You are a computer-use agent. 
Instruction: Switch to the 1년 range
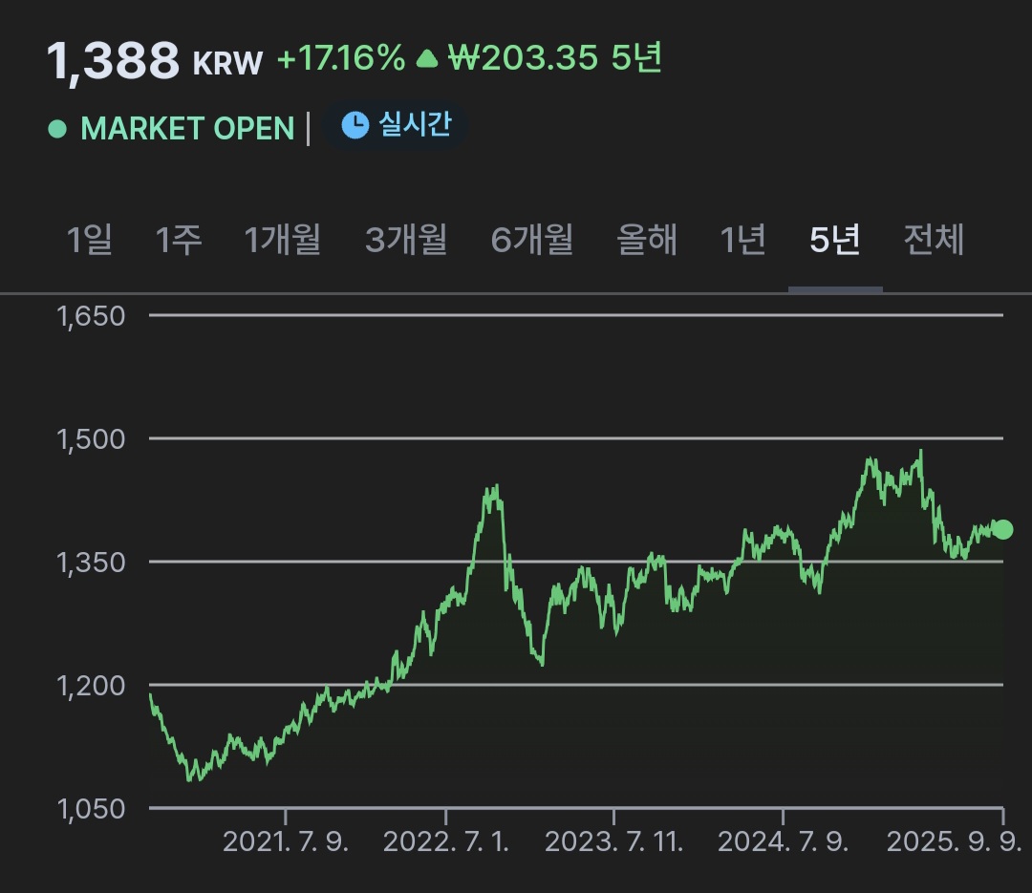coord(743,240)
